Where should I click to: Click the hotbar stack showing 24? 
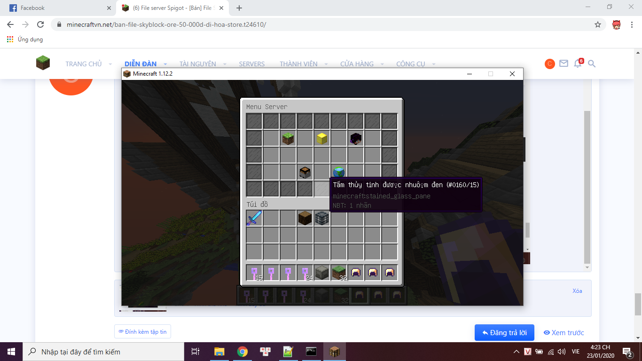pos(305,273)
